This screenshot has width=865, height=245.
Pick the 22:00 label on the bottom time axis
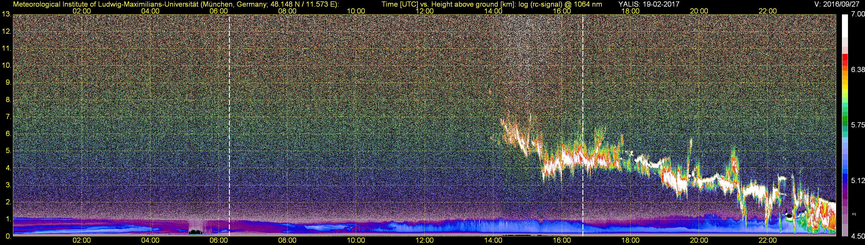pos(768,241)
